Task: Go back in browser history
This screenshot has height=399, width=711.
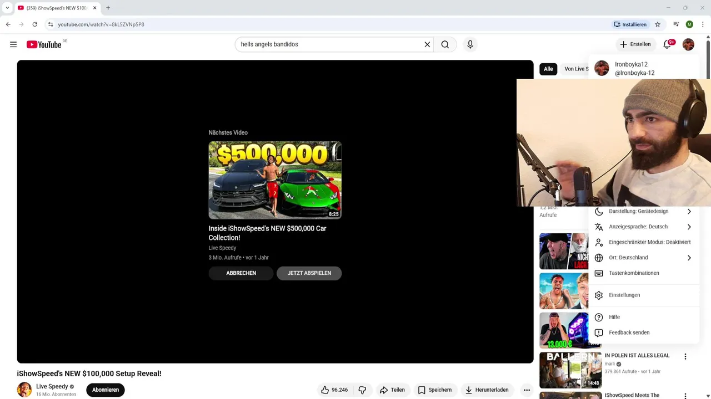Action: 8,24
